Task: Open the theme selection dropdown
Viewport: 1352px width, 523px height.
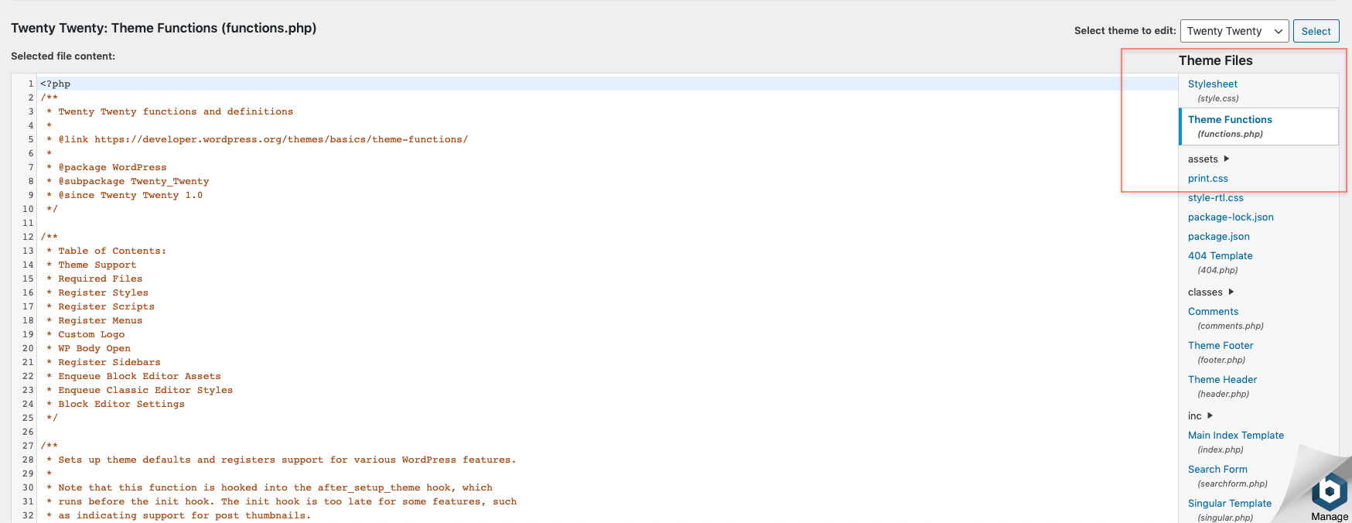Action: 1234,31
